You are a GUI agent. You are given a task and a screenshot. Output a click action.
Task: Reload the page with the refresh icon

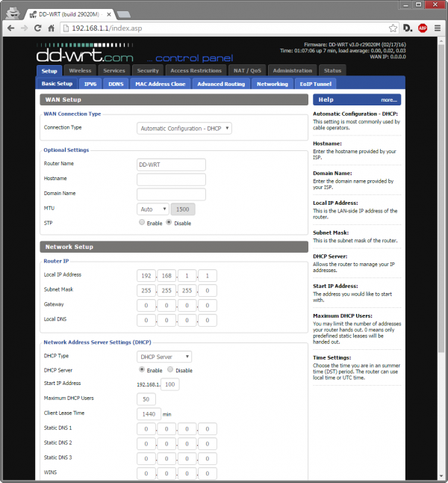click(x=39, y=28)
